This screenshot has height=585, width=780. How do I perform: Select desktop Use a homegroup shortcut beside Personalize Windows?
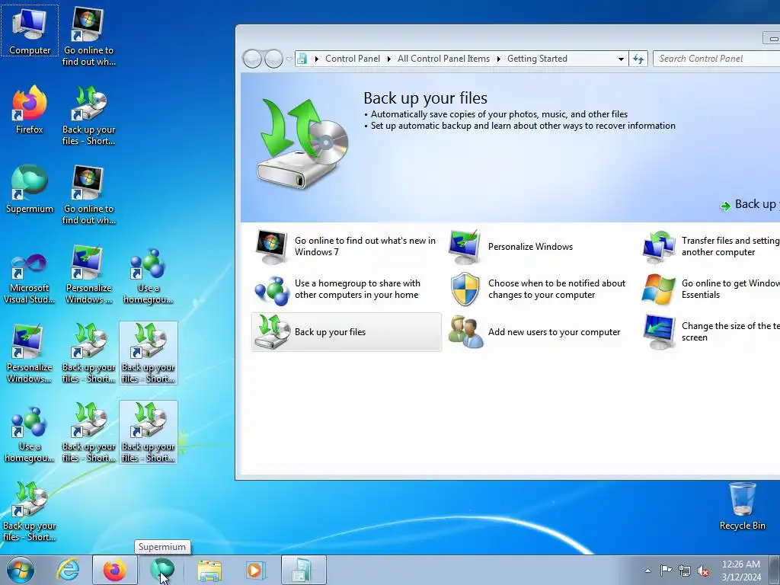coord(148,277)
